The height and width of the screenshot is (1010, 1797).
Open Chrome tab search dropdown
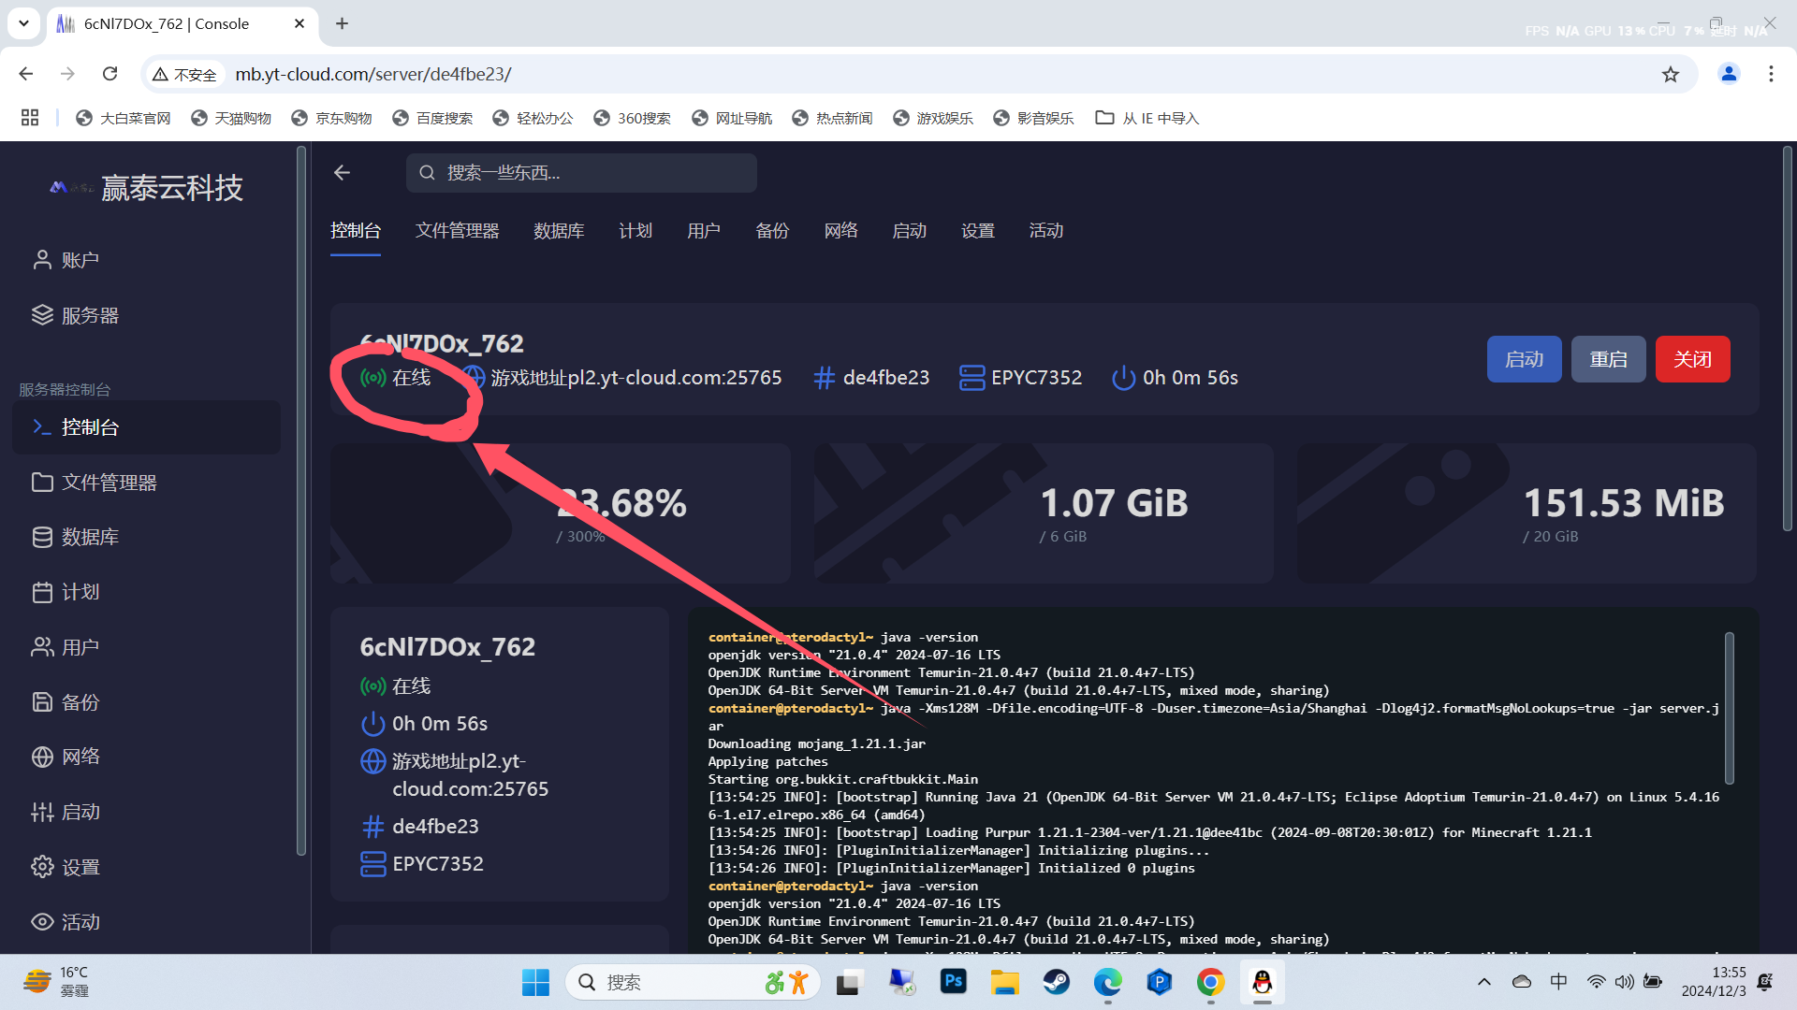[x=23, y=23]
